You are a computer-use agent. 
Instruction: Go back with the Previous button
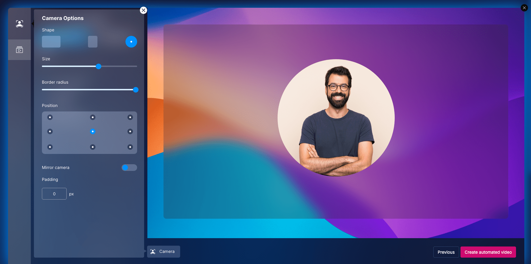(446, 252)
